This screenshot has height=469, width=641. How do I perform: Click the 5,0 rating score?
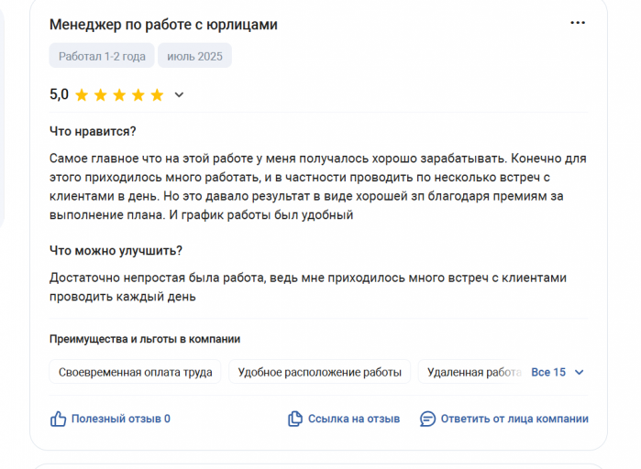(x=60, y=94)
